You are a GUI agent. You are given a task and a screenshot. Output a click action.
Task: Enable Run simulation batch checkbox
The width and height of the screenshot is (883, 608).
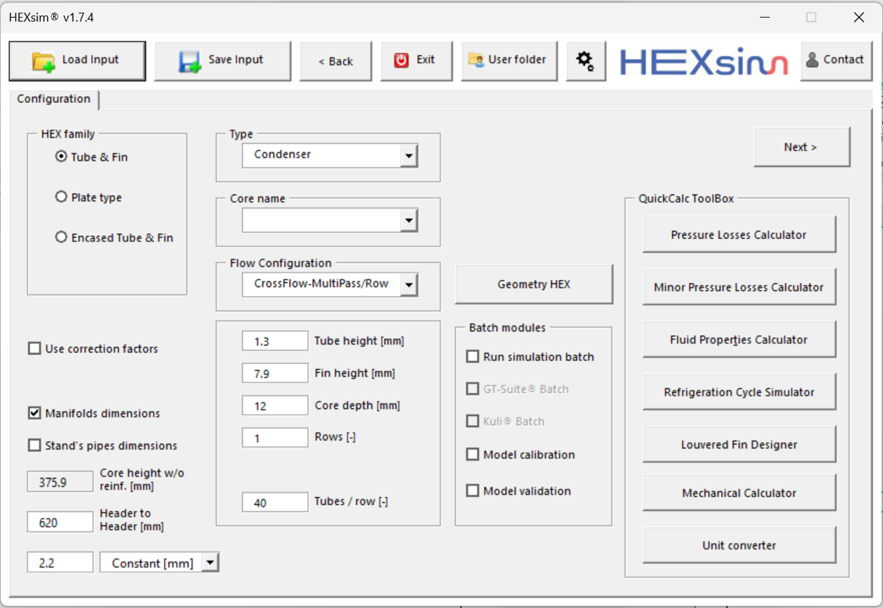click(x=472, y=357)
